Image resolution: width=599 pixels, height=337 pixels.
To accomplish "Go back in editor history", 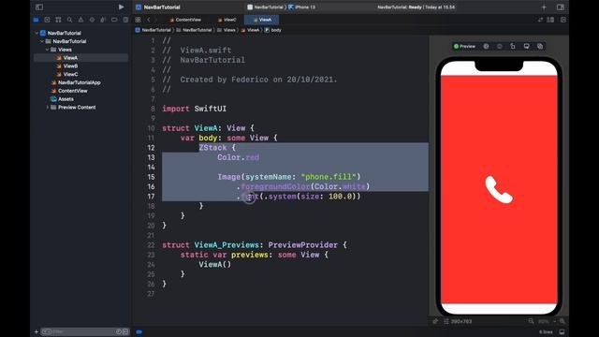I will 149,20.
